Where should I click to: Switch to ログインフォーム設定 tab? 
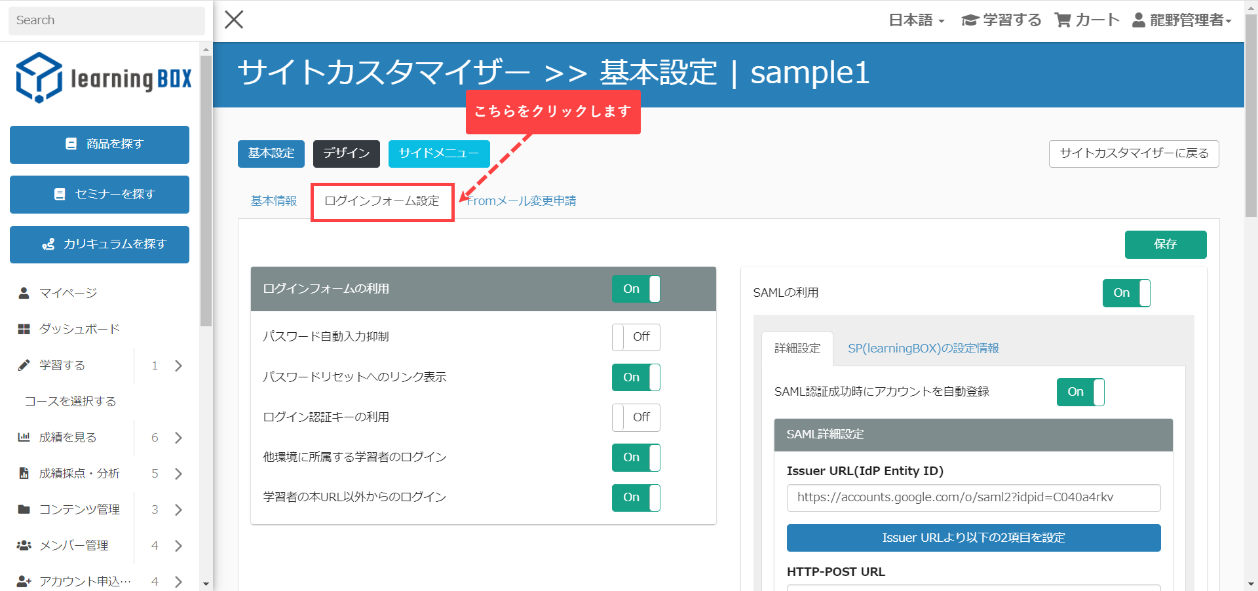click(382, 201)
